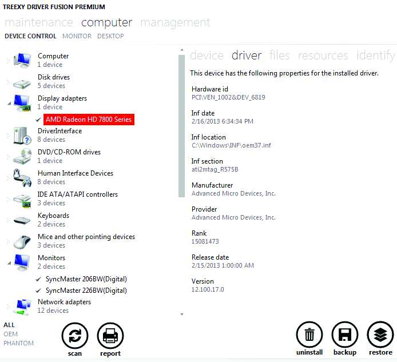Select the driver properties tab
The image size is (397, 362).
247,55
